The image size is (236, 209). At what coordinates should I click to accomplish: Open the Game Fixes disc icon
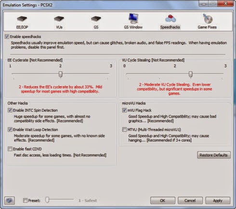[x=208, y=18]
